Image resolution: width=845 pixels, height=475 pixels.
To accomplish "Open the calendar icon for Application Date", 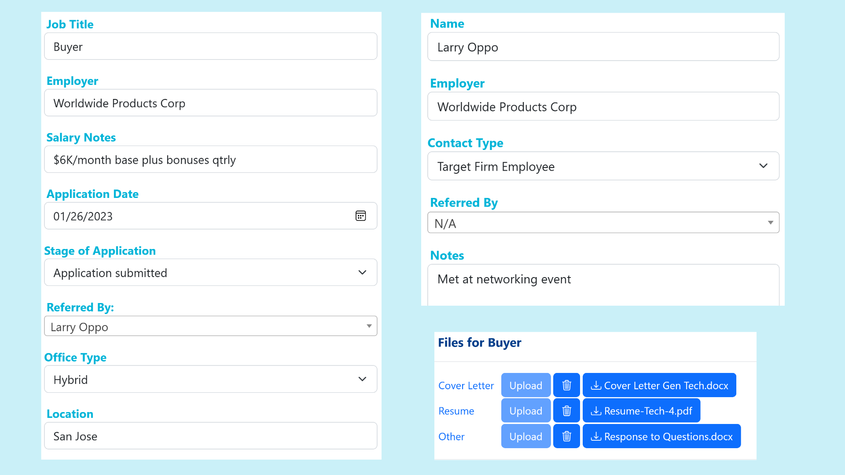I will point(360,216).
